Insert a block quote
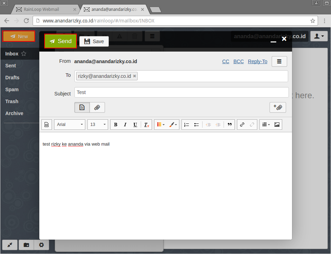Screen dimensions: 331x254 click(230, 125)
